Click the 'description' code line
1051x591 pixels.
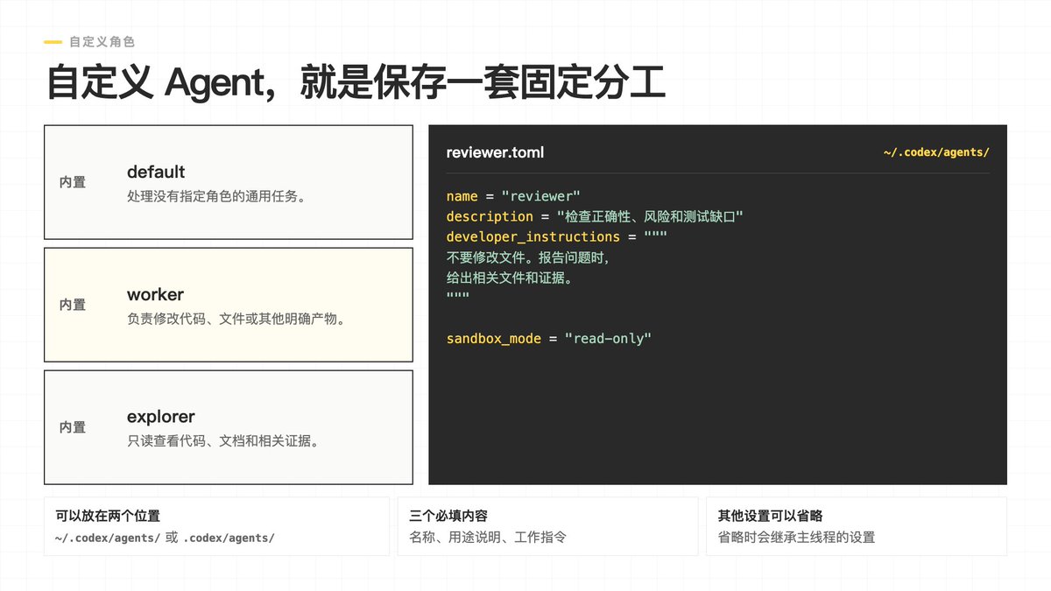(595, 216)
